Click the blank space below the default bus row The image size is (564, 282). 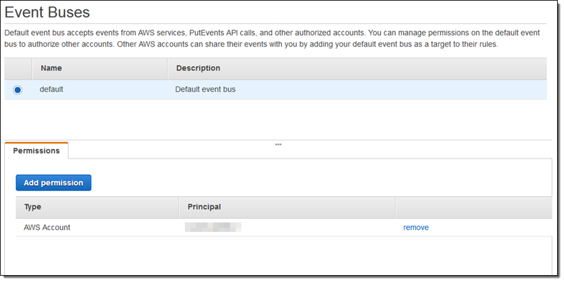pyautogui.click(x=276, y=119)
